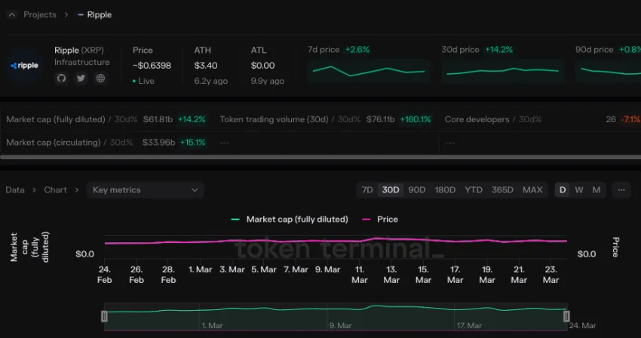Click the left range slider handle
Screen dimensions: 641x338
(x=104, y=316)
